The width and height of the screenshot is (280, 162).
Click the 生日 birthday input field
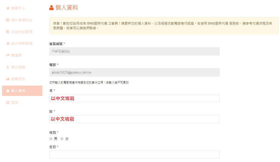pos(134,154)
